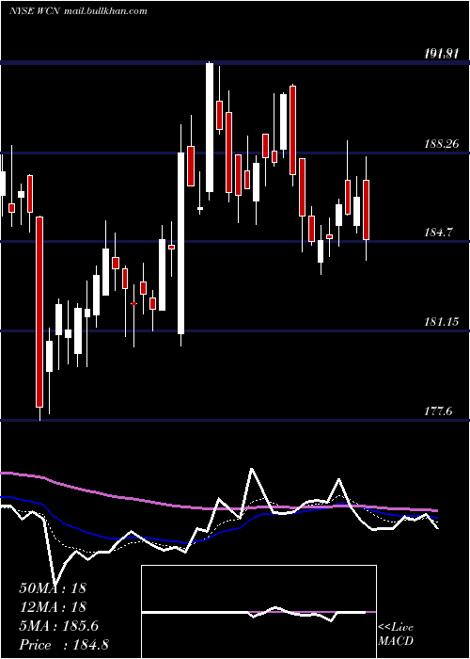This screenshot has width=470, height=659.
Task: Click the 'NYSE WCN mail.bullkhan.com' header text
Action: 78,11
